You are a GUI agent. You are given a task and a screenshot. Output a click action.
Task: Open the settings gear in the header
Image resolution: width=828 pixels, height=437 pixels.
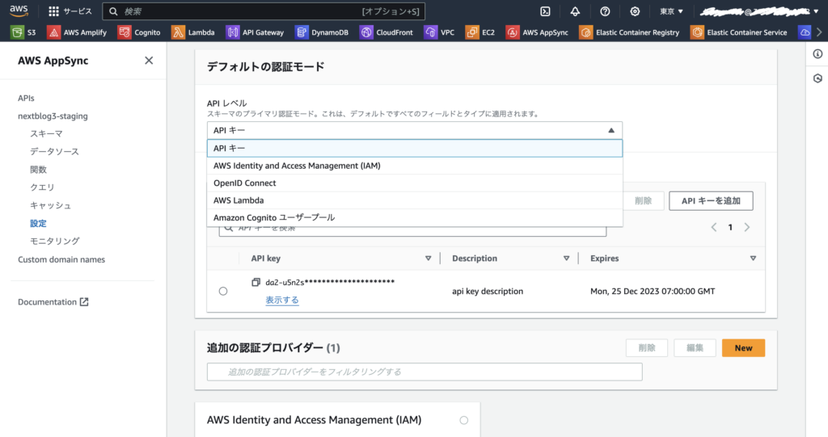click(635, 11)
